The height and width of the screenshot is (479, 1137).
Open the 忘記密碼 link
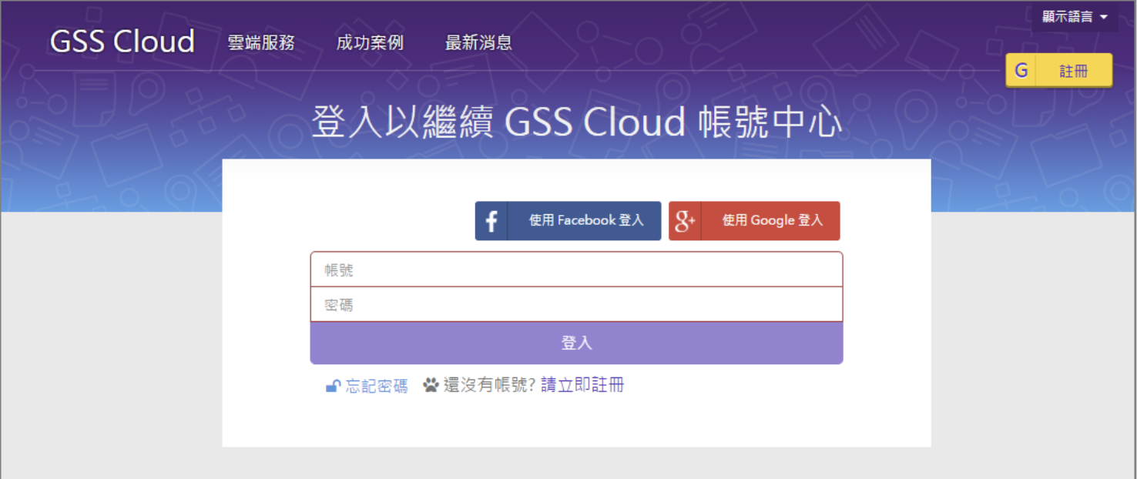pos(377,386)
